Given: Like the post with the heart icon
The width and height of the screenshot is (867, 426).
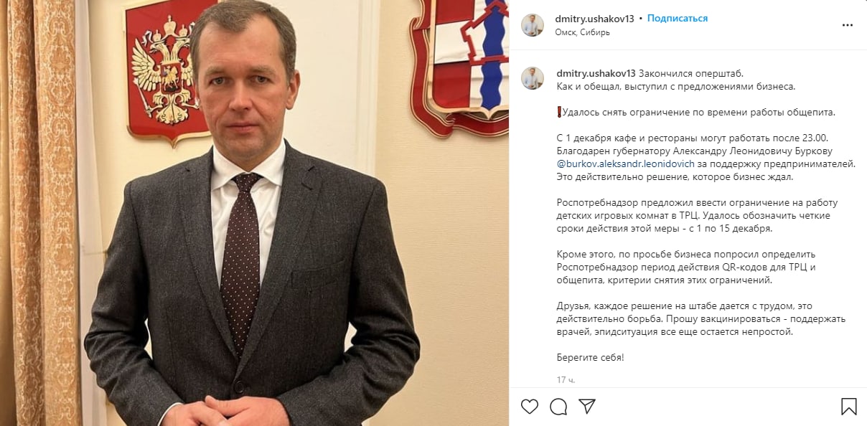Looking at the screenshot, I should (530, 407).
